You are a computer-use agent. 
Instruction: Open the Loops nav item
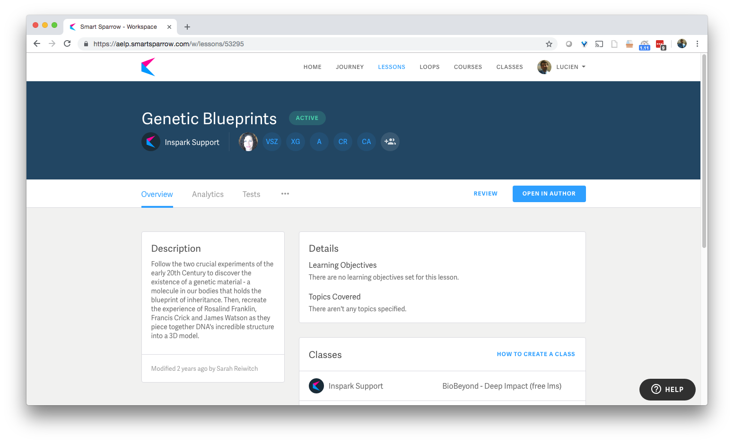click(x=430, y=67)
